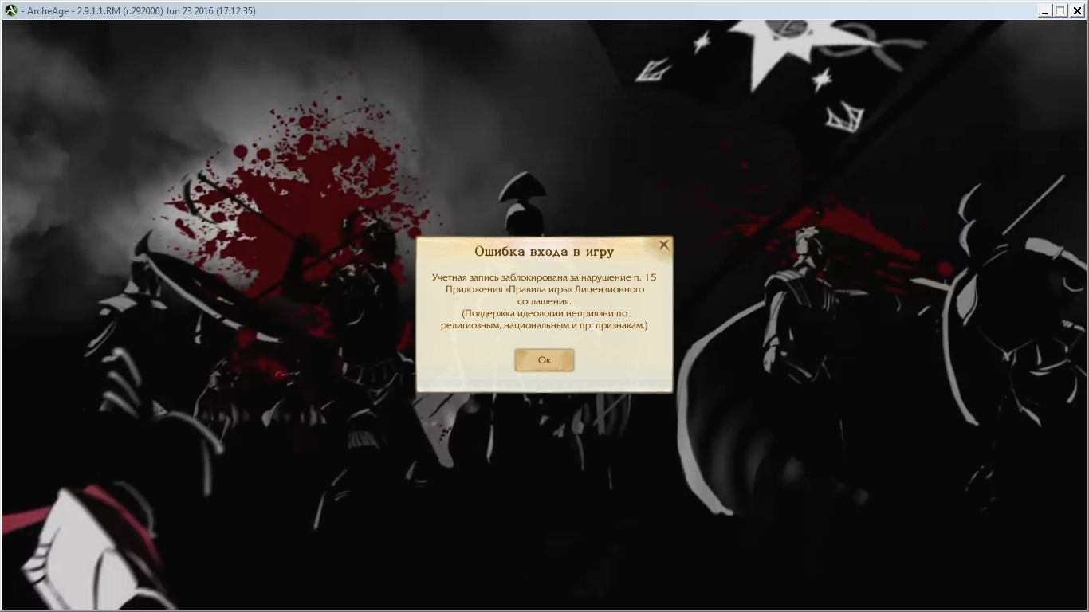Close the Ошибка входа в игру dialog
Viewport: 1089px width, 612px height.
pyautogui.click(x=663, y=245)
